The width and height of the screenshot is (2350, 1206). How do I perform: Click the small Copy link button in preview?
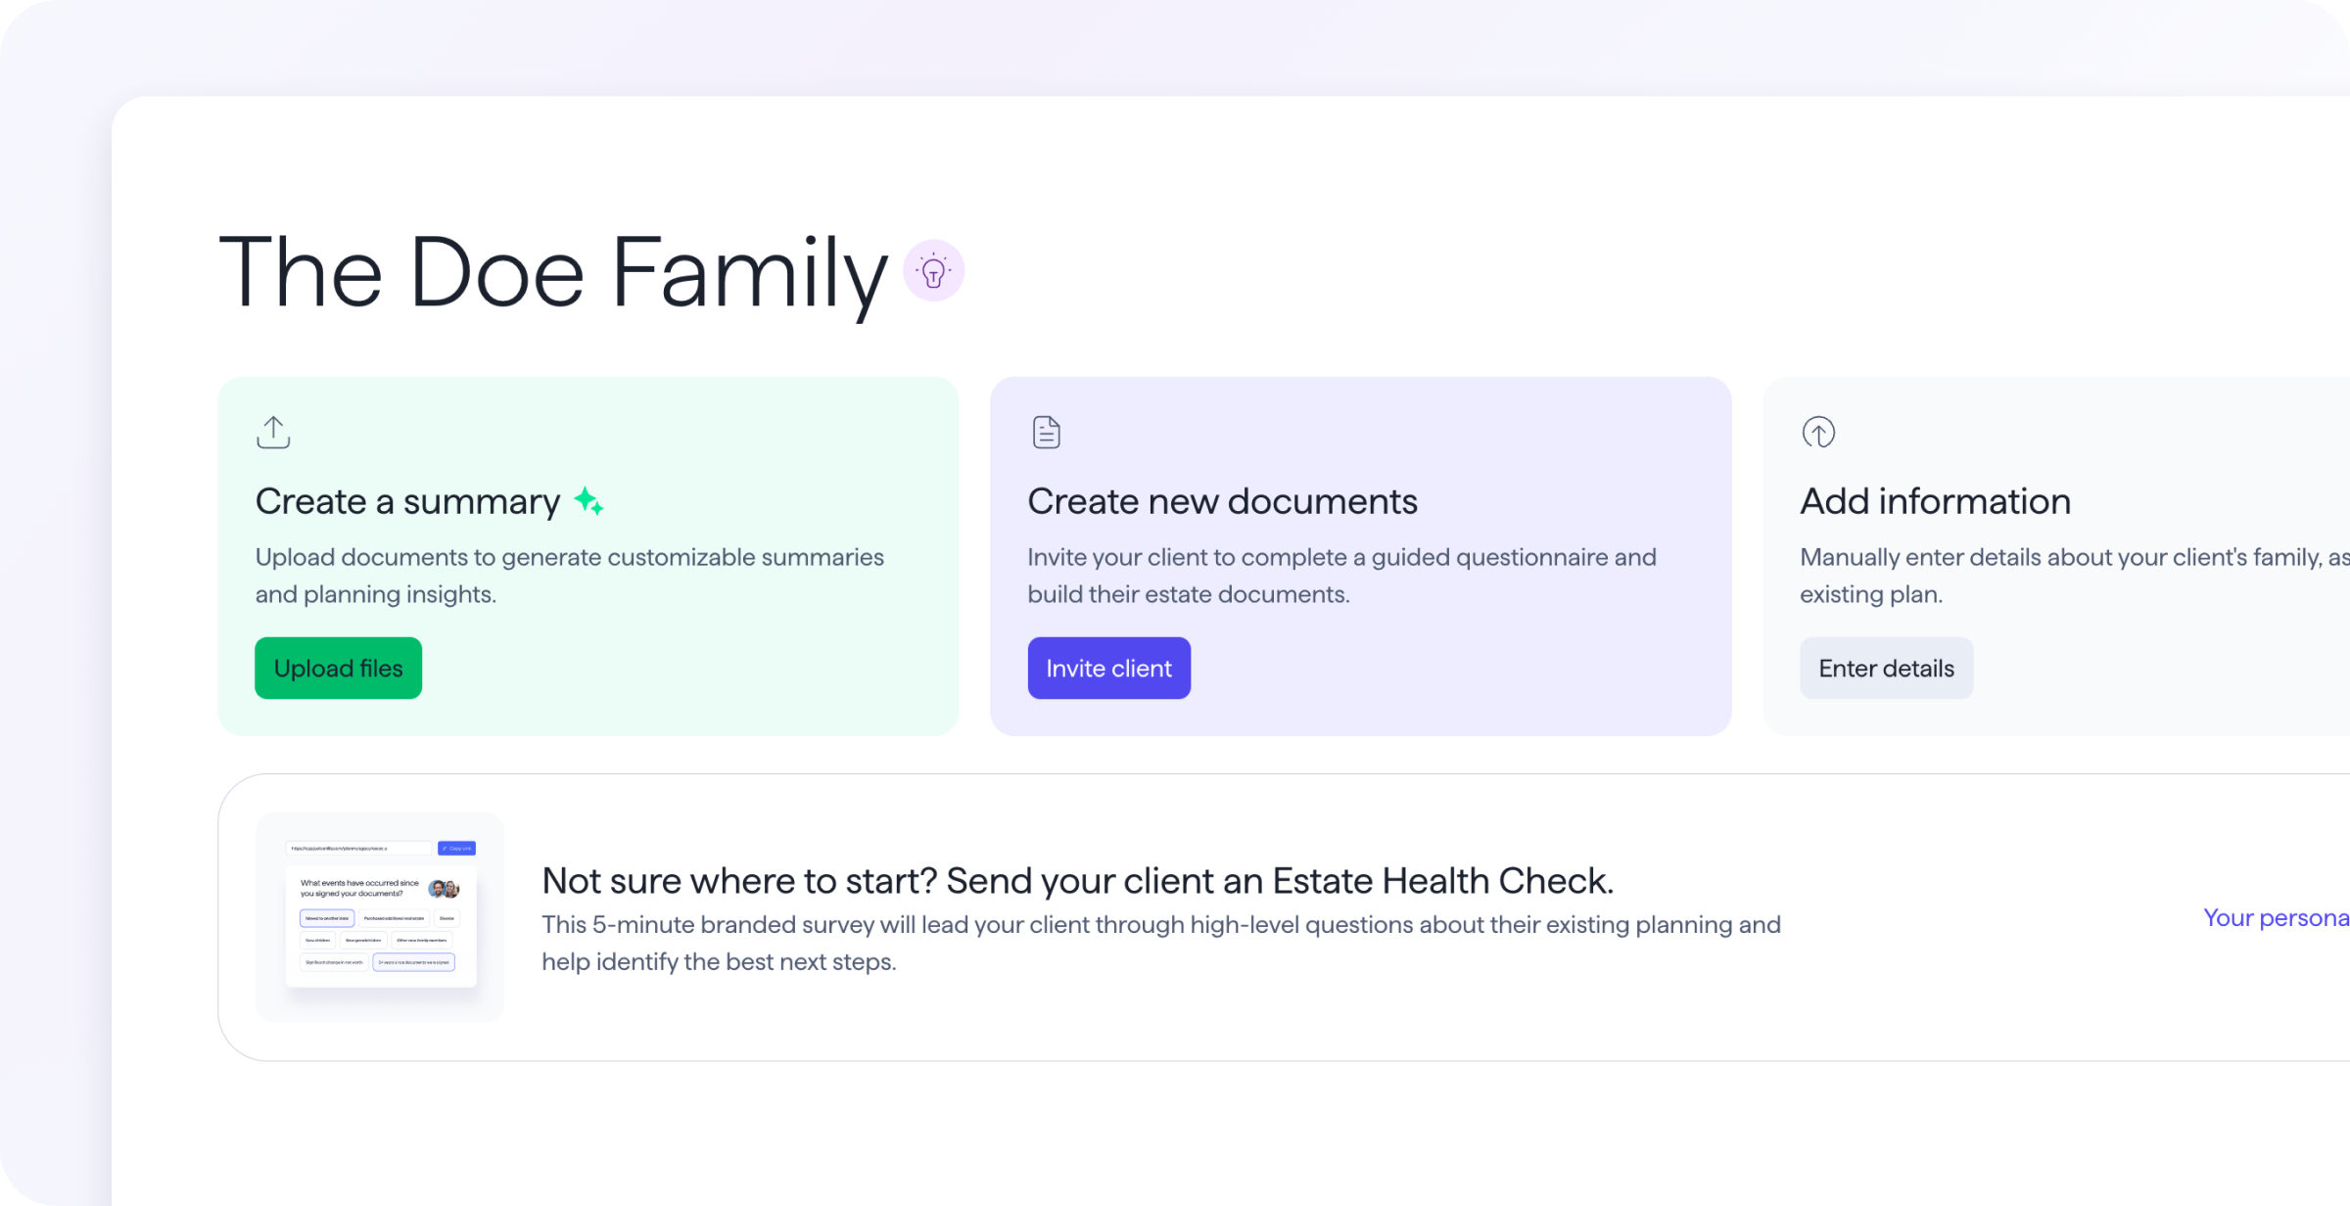(456, 848)
